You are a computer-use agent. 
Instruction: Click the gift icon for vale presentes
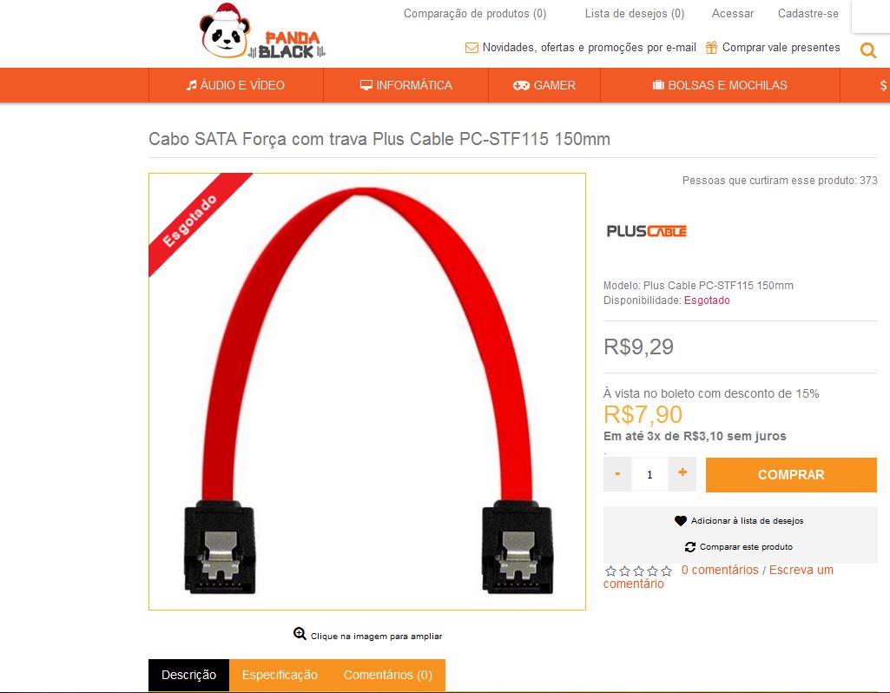(711, 48)
